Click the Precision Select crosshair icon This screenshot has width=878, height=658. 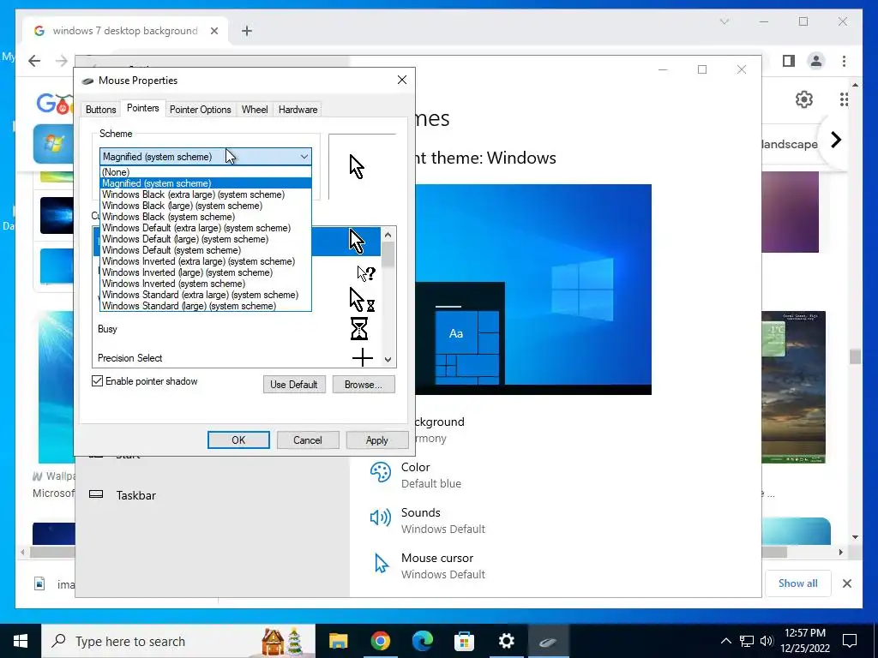tap(363, 357)
